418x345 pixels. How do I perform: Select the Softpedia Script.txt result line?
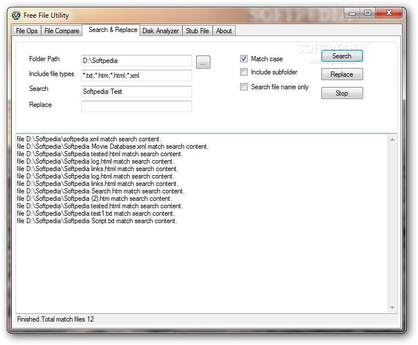97,221
